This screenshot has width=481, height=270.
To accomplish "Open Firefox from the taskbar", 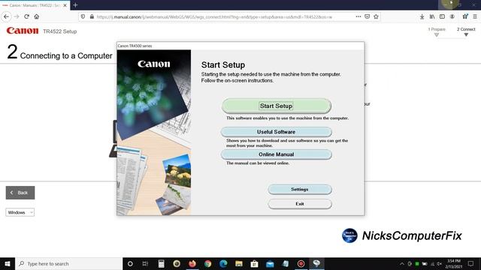I will pos(192,263).
